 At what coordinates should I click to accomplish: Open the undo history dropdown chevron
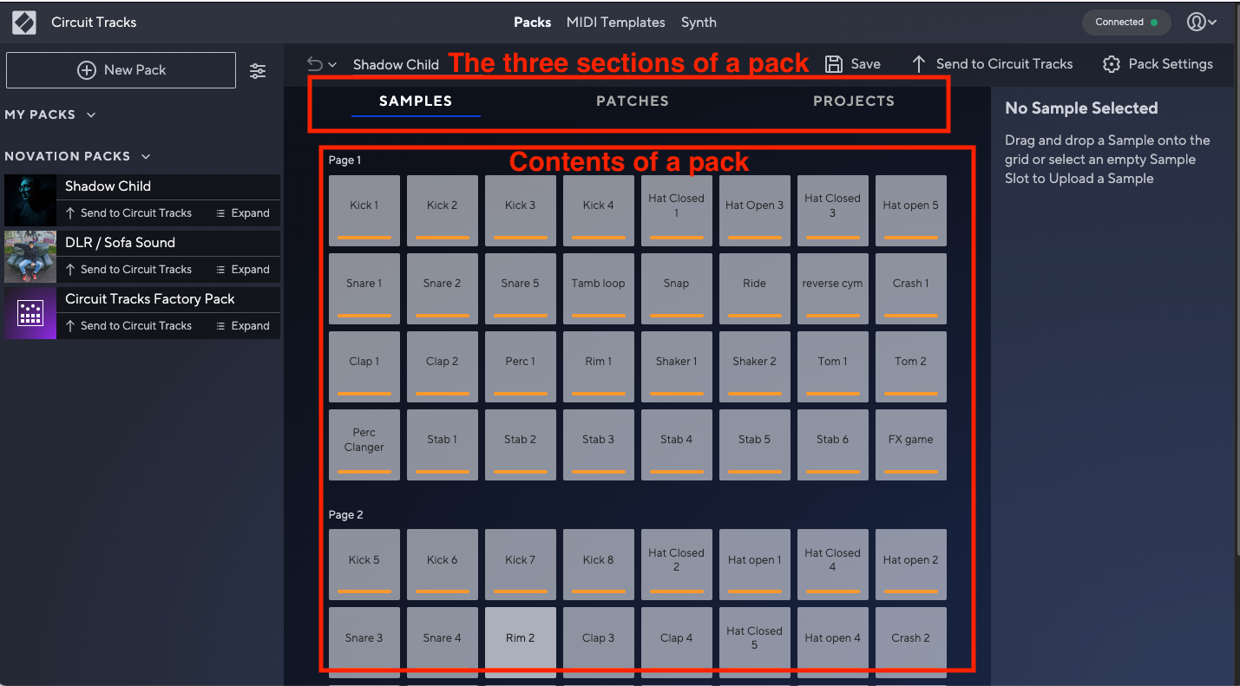tap(332, 63)
